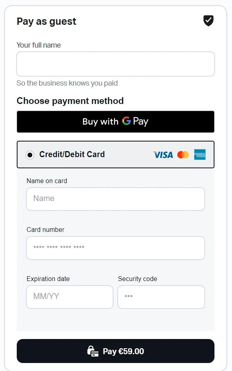Click the Expiration date label
This screenshot has height=371, width=232.
click(x=48, y=279)
